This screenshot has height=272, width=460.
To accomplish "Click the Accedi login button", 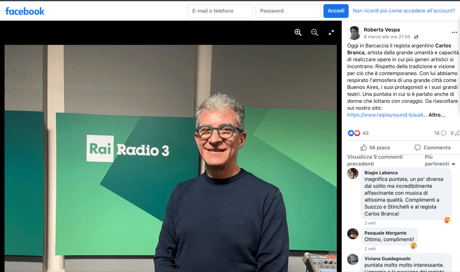I will [x=336, y=11].
